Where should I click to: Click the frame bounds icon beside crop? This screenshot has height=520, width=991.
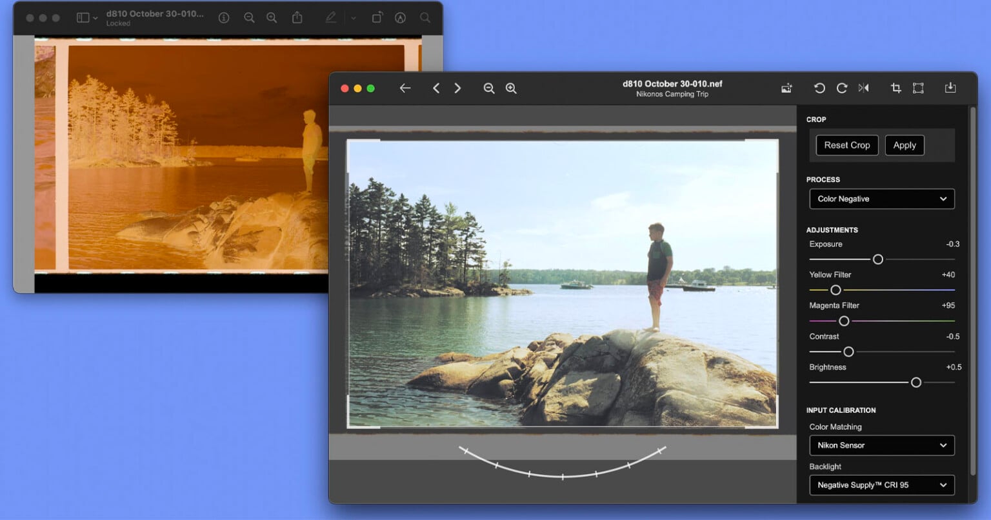[x=918, y=88]
